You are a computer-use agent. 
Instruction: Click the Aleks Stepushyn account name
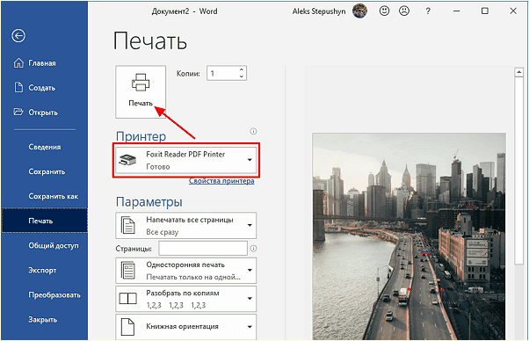pyautogui.click(x=319, y=11)
